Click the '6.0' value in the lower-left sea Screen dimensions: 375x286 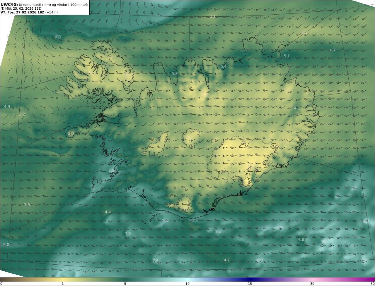[x=6, y=245]
